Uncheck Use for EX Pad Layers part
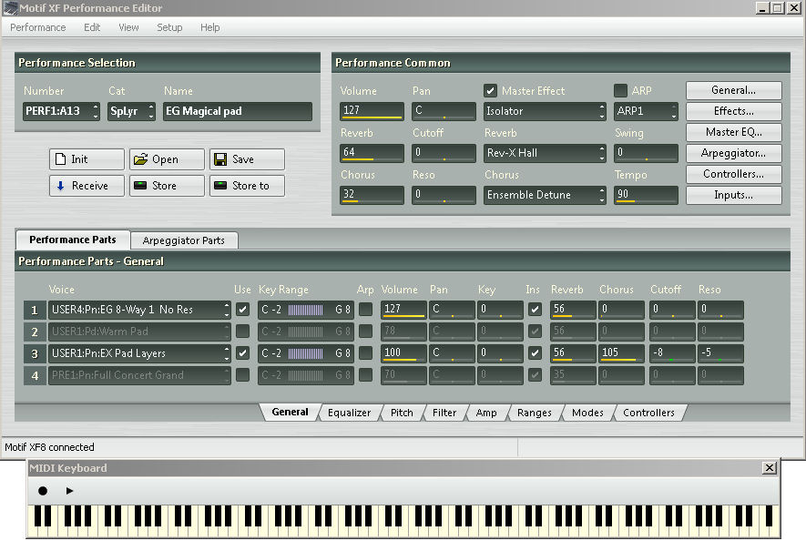The height and width of the screenshot is (541, 806). pyautogui.click(x=242, y=352)
